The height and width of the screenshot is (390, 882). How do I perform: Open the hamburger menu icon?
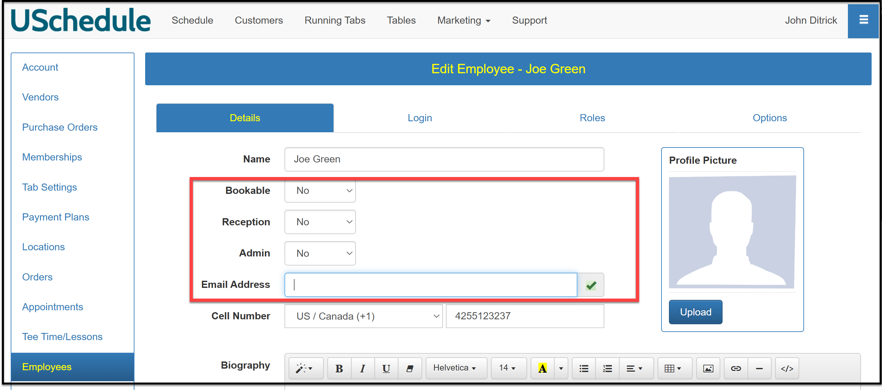863,20
